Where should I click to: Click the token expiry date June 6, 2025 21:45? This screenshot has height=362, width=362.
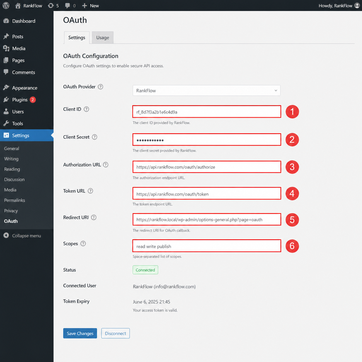click(151, 302)
